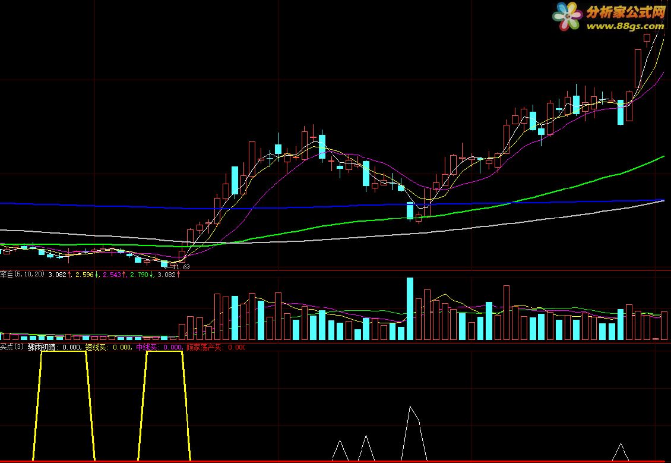Click the yellow 短线买: 0.000 readout
The image size is (671, 463).
point(108,347)
